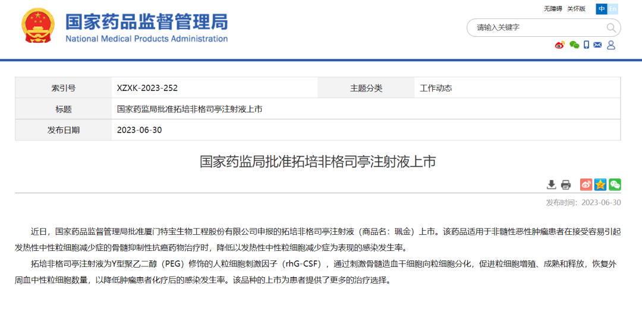642x330 pixels.
Task: Click the 标题 label cell
Action: [x=64, y=109]
